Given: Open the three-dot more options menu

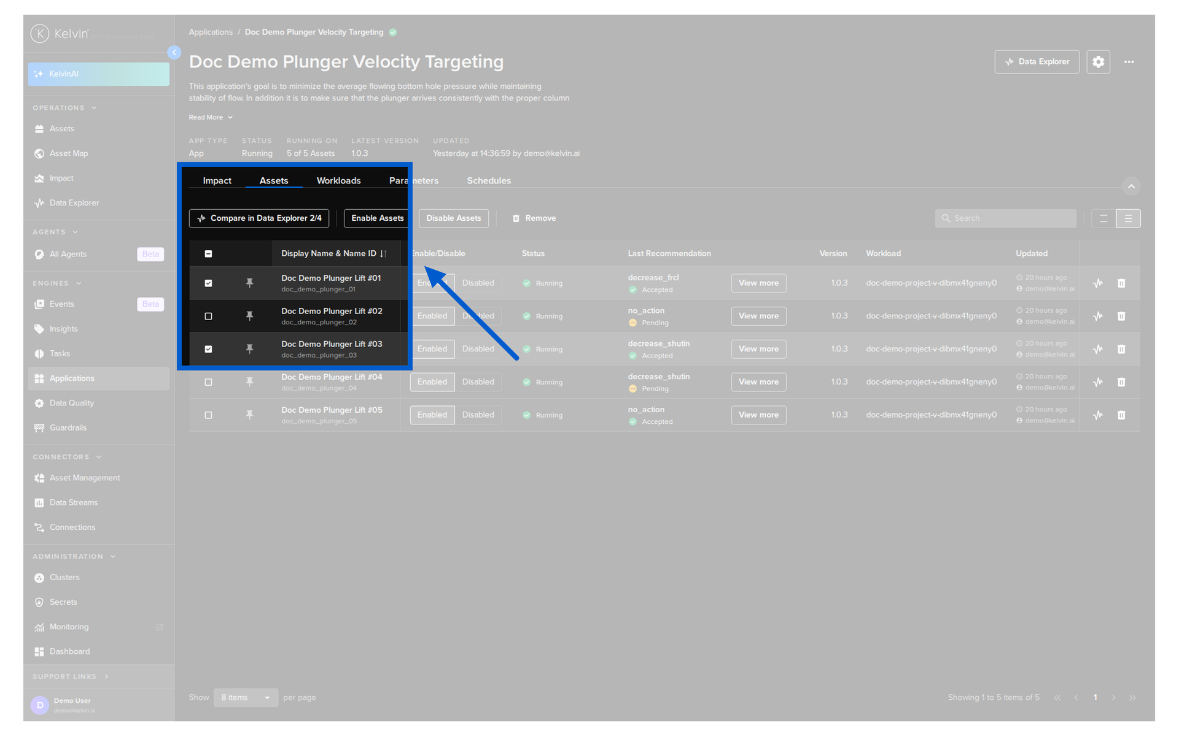Looking at the screenshot, I should [1129, 62].
